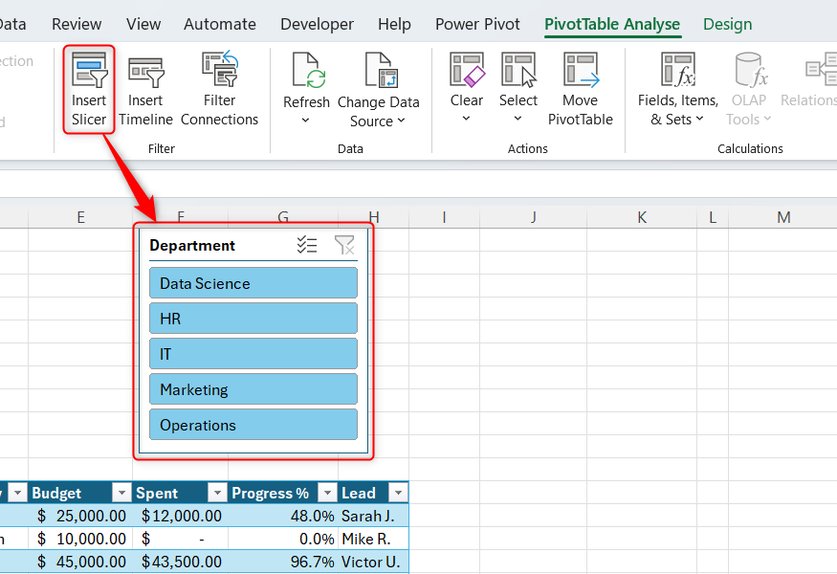Image resolution: width=837 pixels, height=574 pixels.
Task: Open the Power Pivot tab
Action: [477, 24]
